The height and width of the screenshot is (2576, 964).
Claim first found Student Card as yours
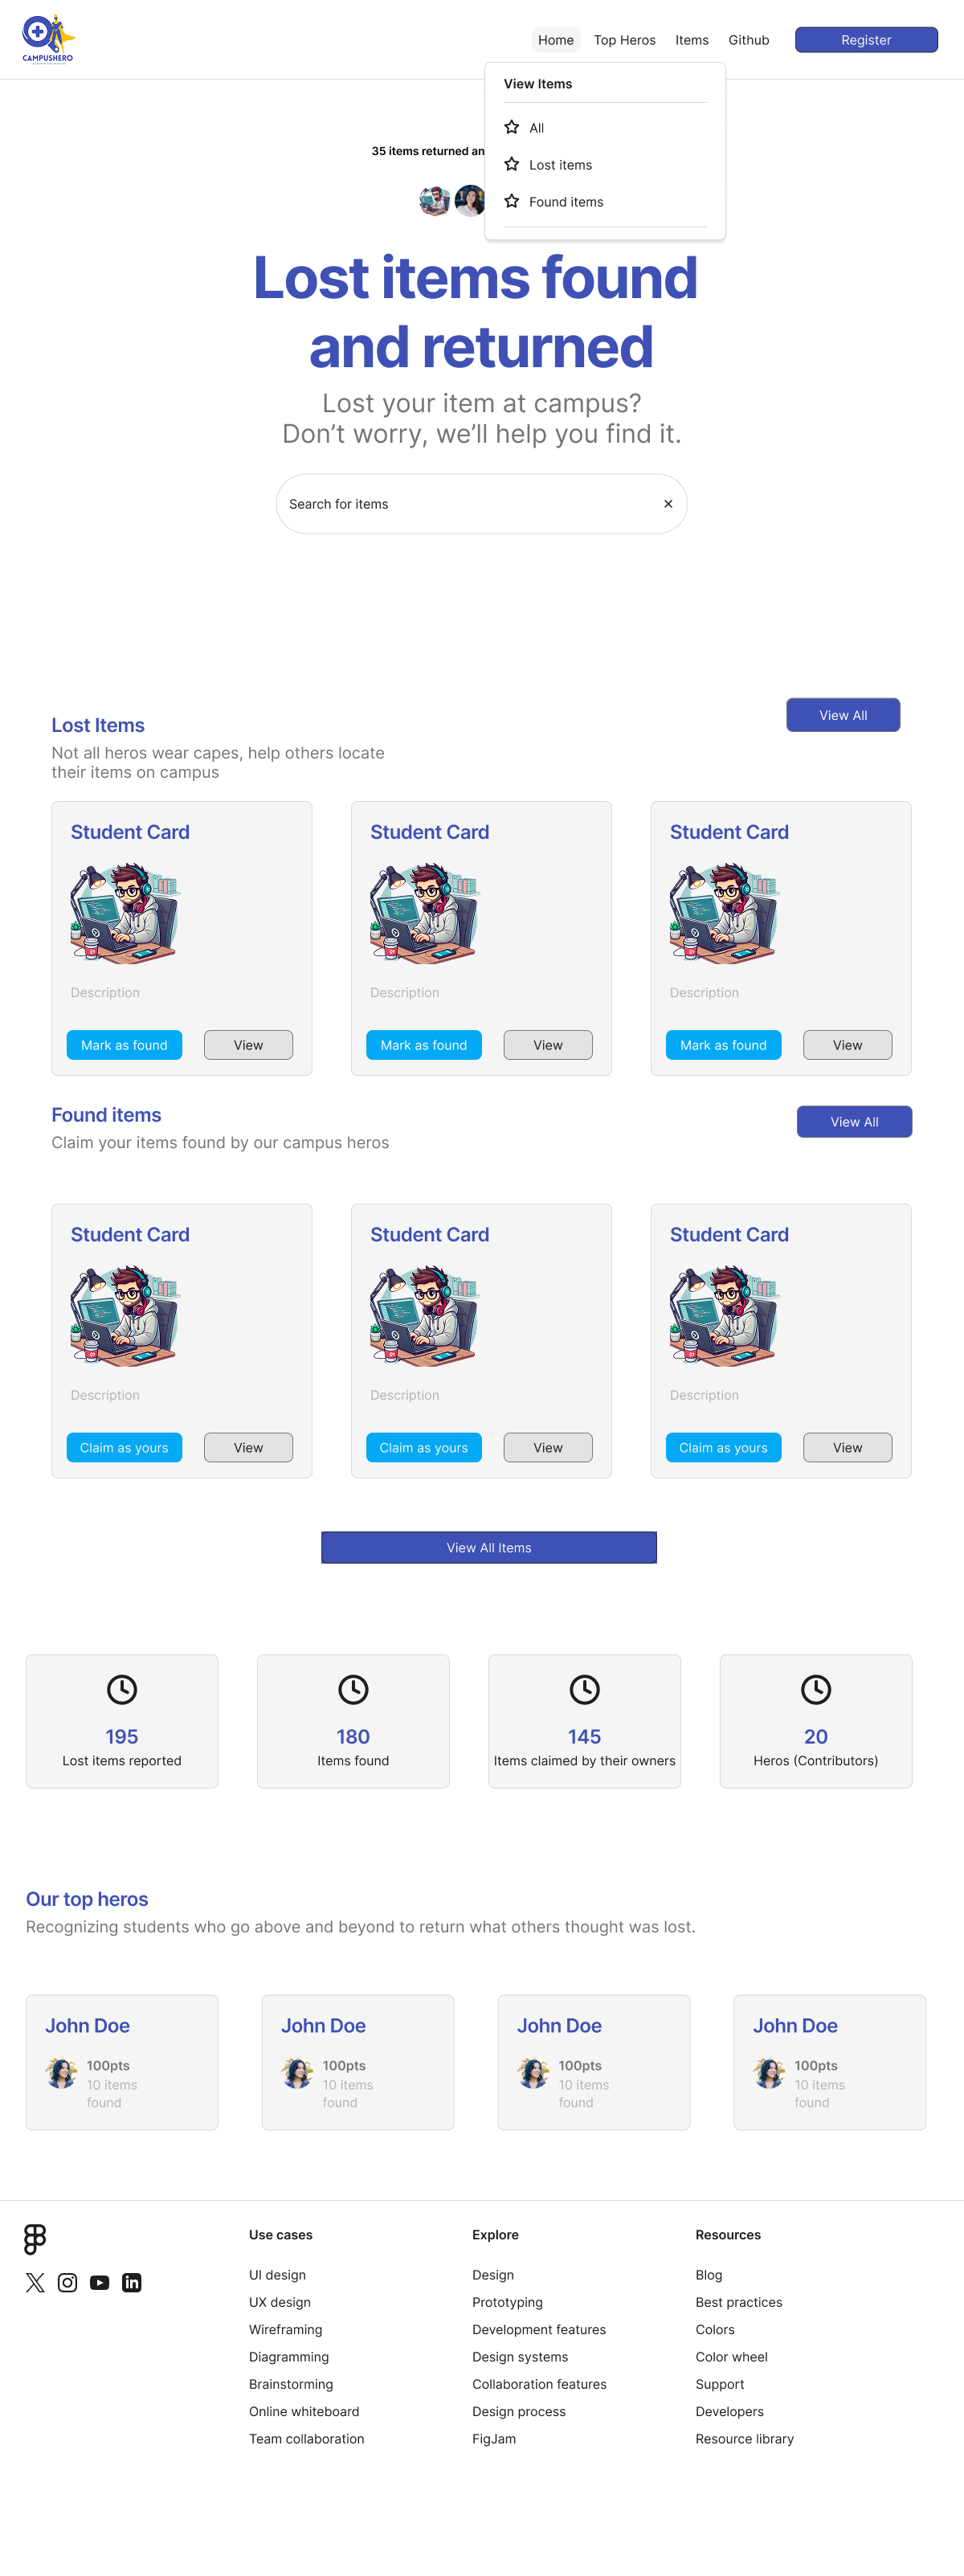(x=124, y=1447)
